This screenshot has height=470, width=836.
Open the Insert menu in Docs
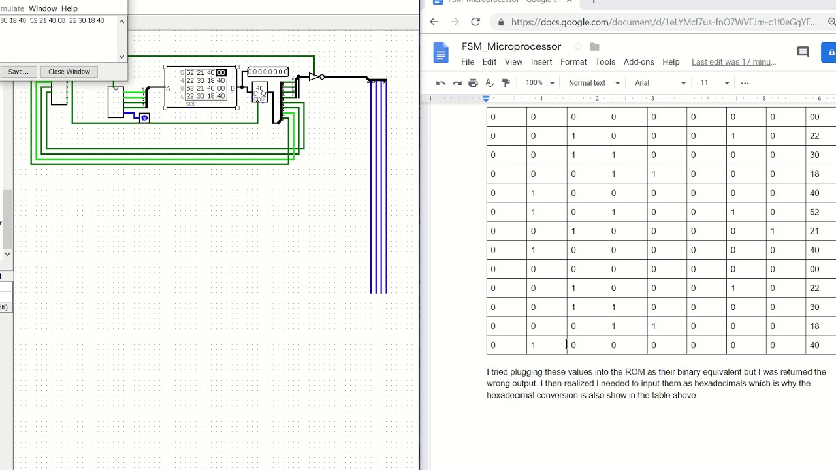click(541, 62)
